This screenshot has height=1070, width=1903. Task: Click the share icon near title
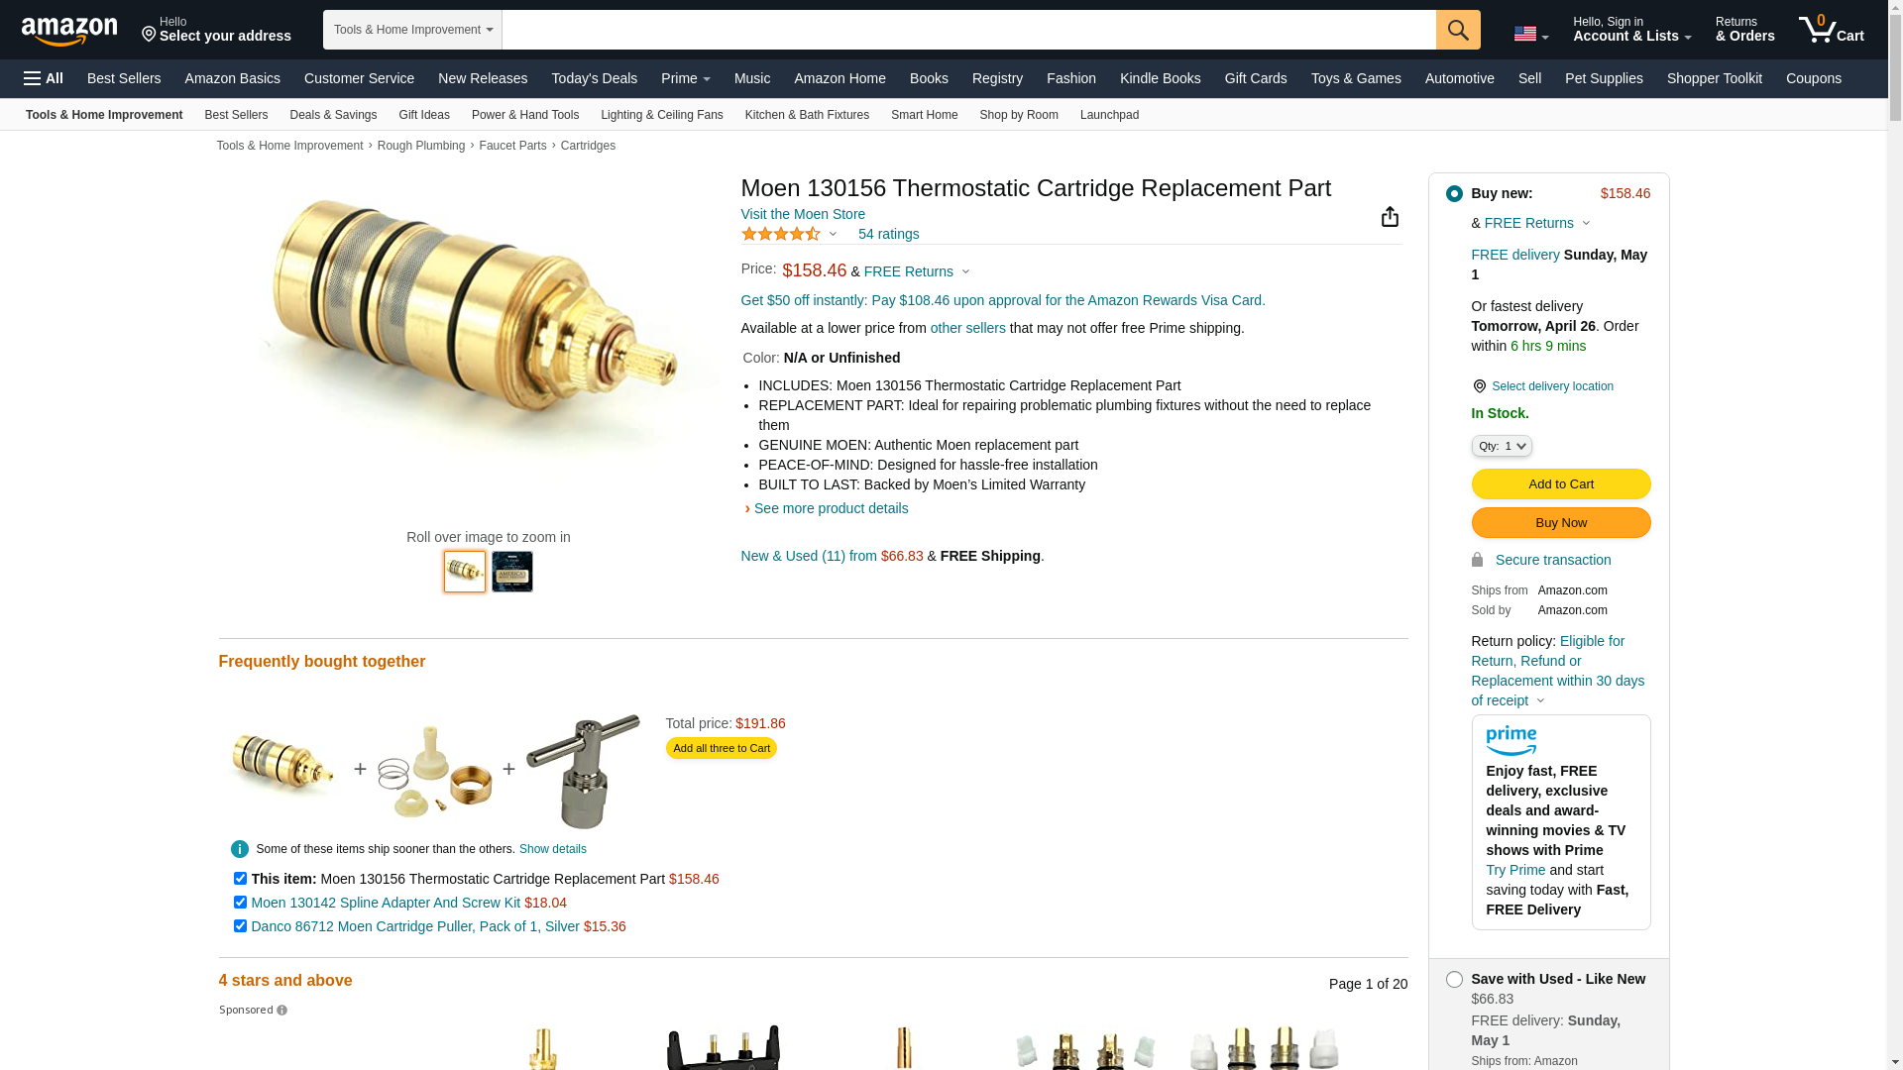(1390, 216)
